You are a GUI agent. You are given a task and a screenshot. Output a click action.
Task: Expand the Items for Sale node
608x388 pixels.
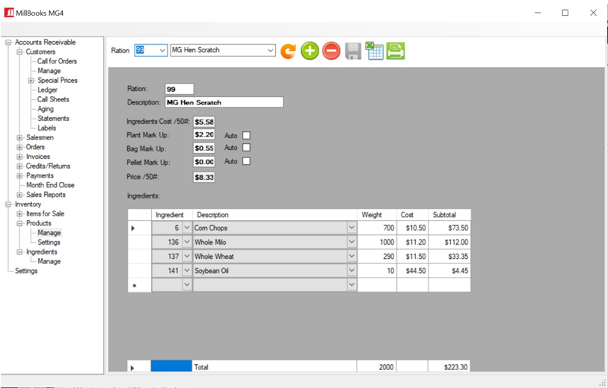(x=19, y=214)
